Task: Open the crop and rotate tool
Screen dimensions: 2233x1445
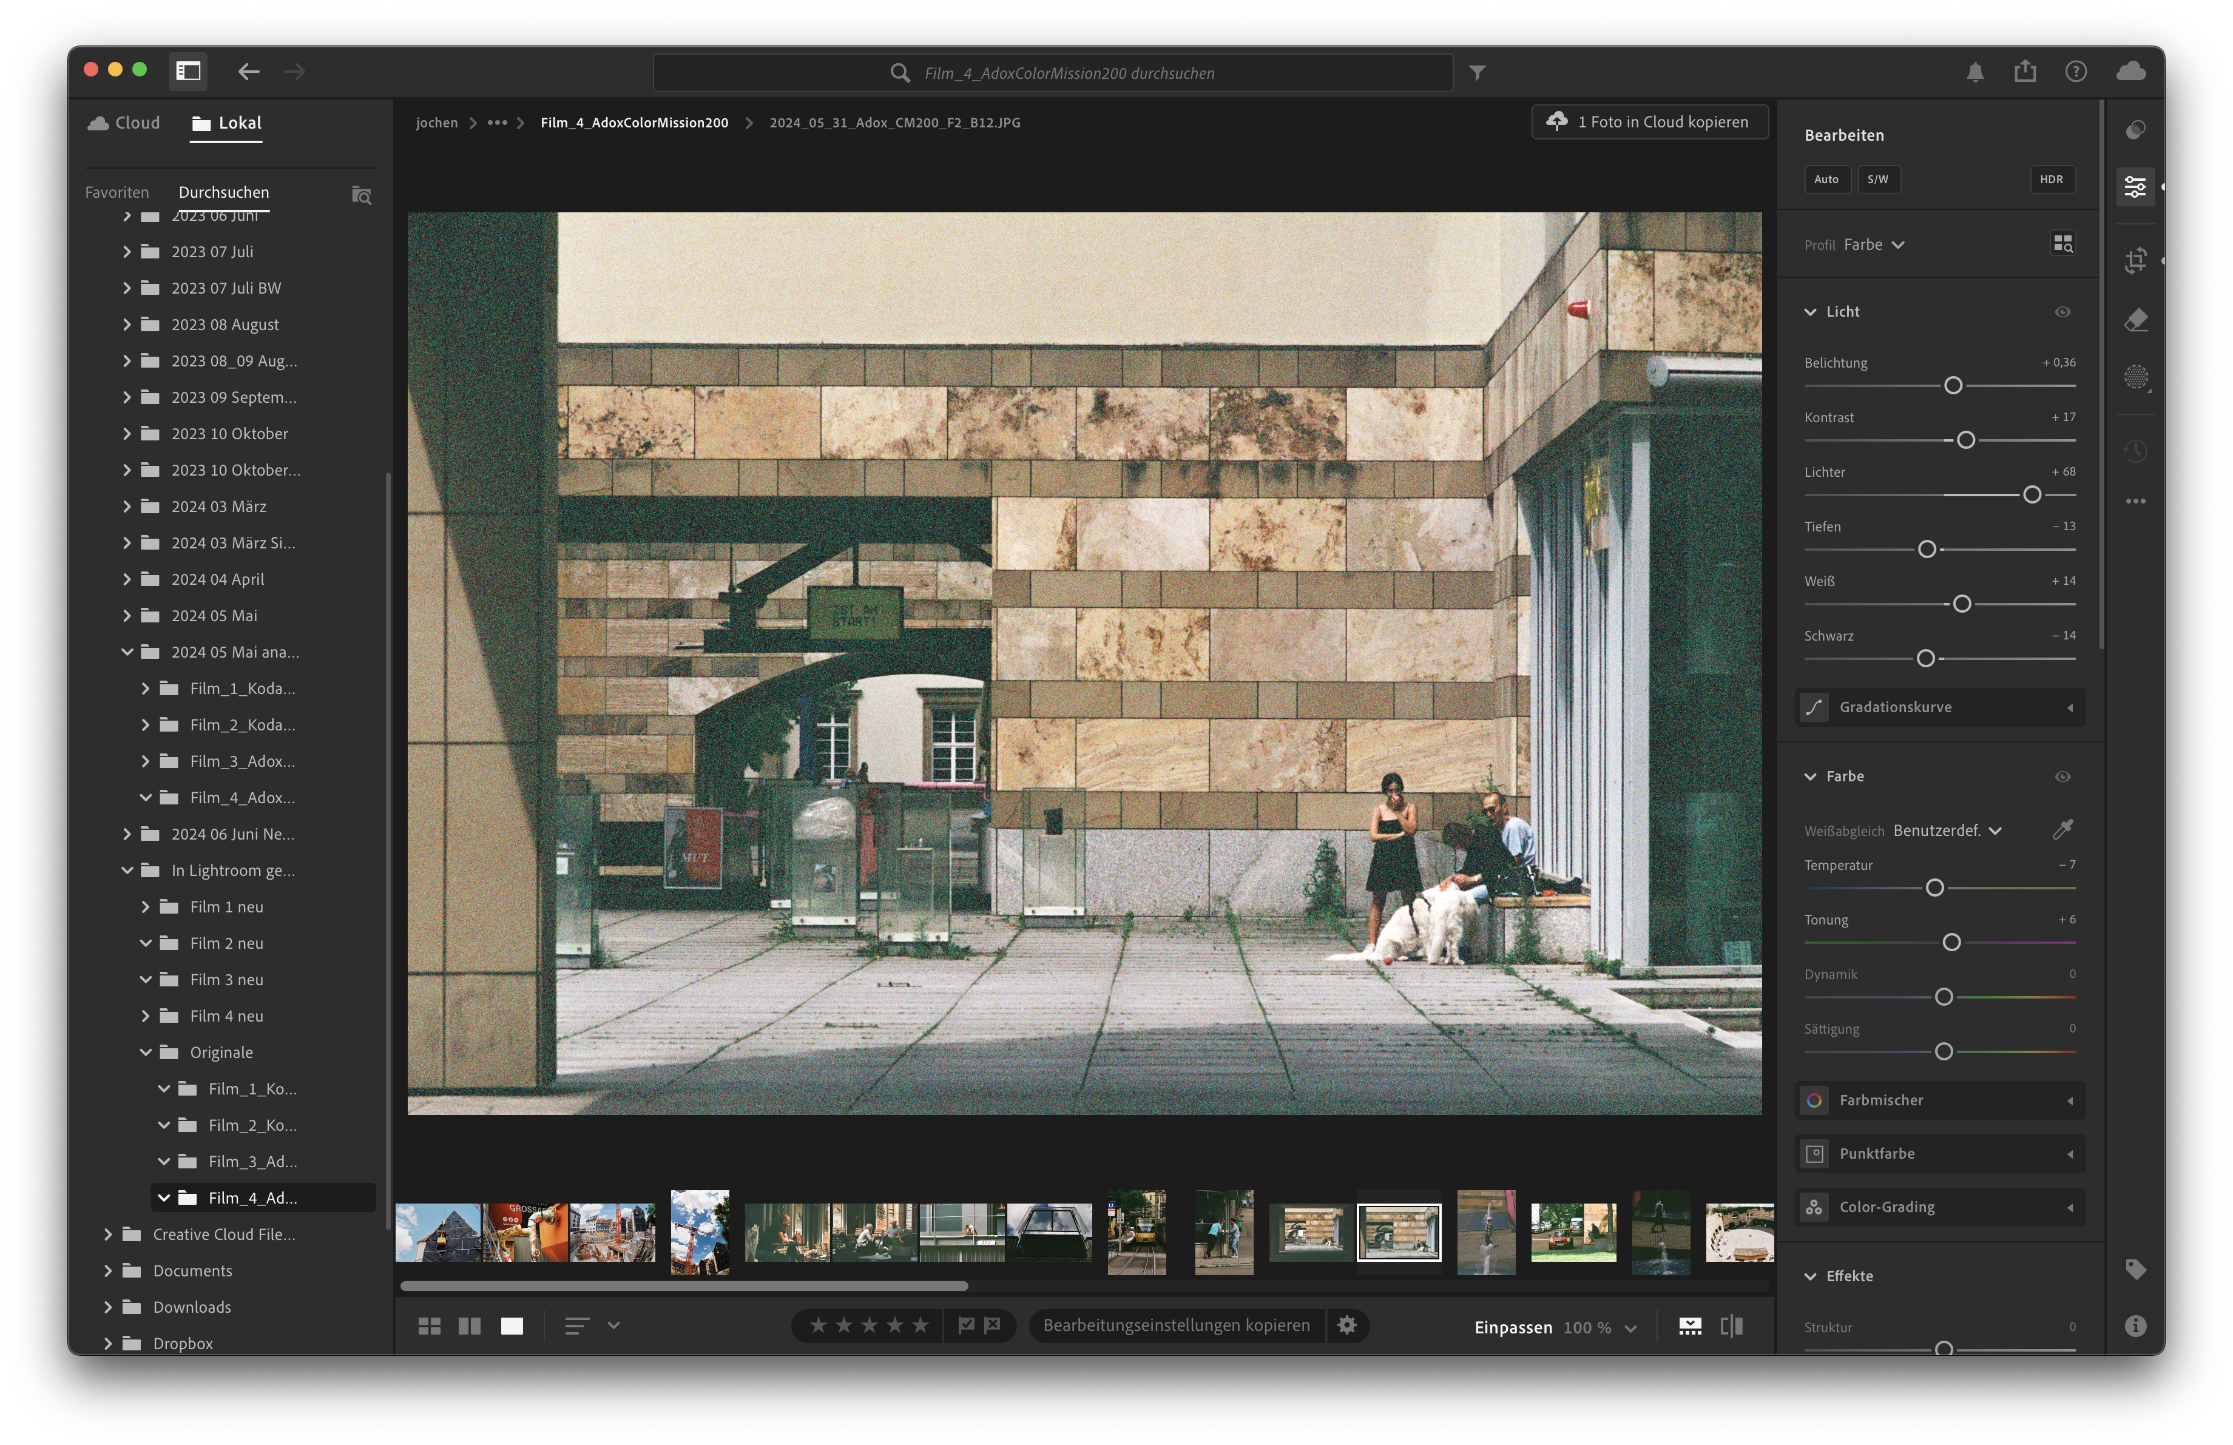Action: 2135,260
